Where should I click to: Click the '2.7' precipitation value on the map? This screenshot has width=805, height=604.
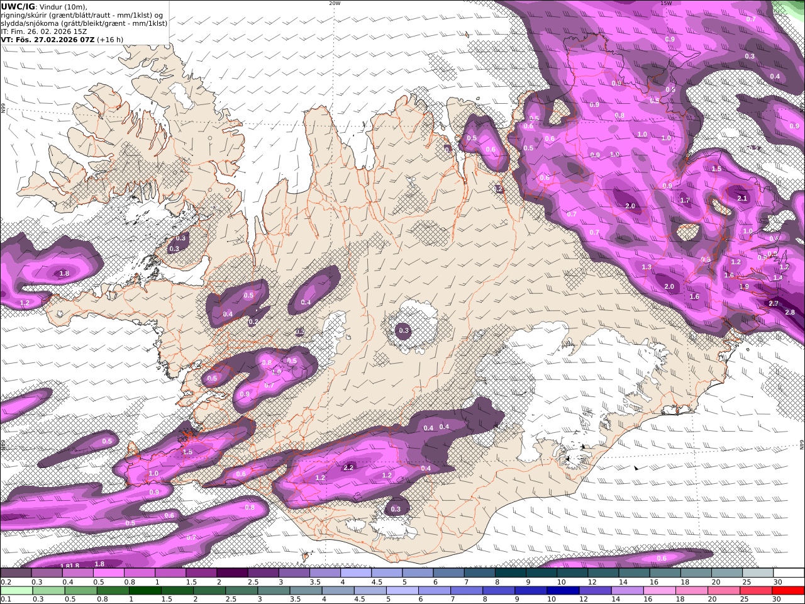click(774, 303)
